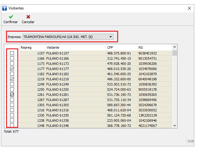Click the Empresa combo box arrow
197x150 pixels.
111,37
